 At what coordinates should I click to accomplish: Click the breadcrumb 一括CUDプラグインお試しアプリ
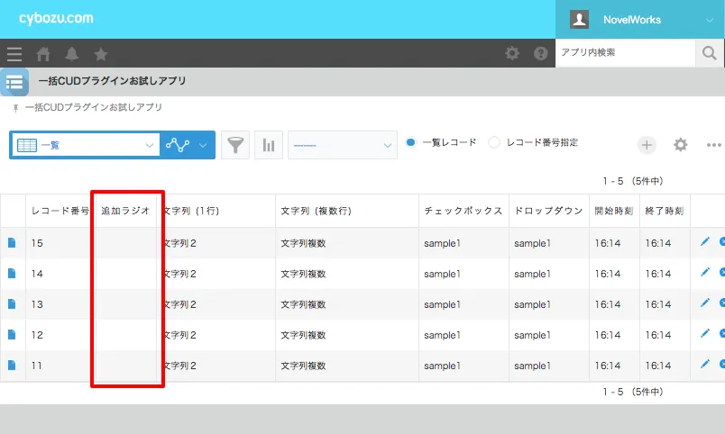pos(94,107)
